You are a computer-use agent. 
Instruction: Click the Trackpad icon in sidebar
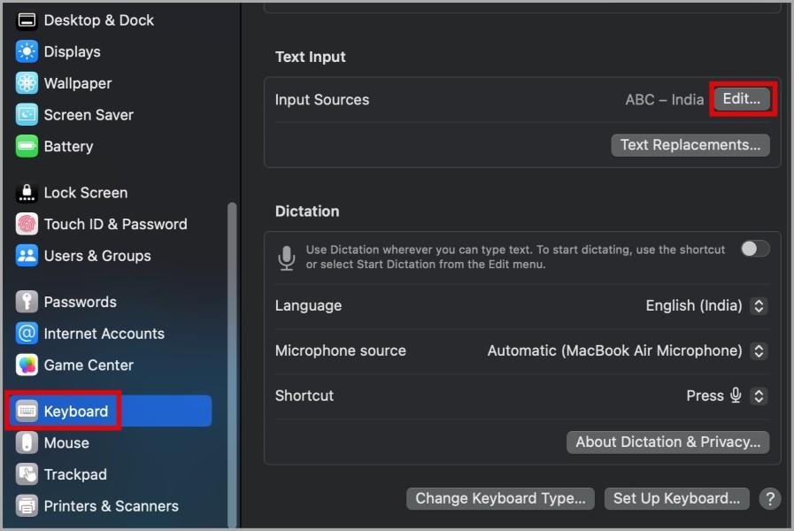[x=27, y=474]
